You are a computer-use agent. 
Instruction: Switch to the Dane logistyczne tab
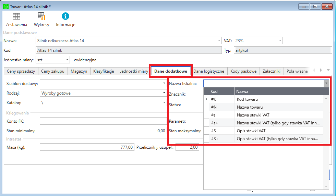tap(209, 71)
